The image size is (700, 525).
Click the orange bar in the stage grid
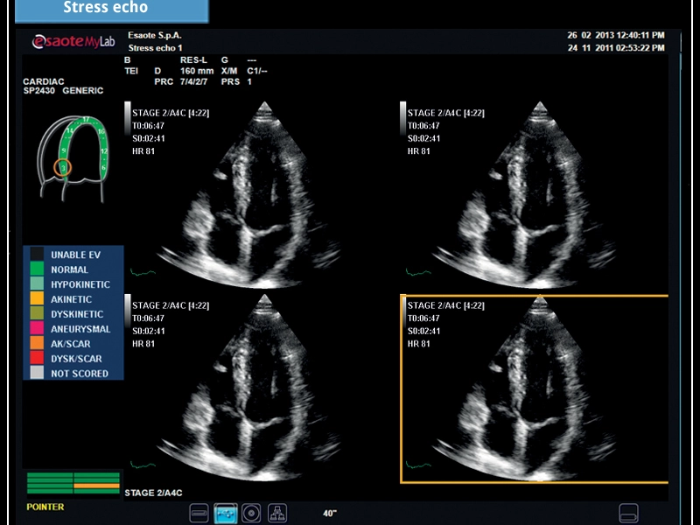point(96,484)
